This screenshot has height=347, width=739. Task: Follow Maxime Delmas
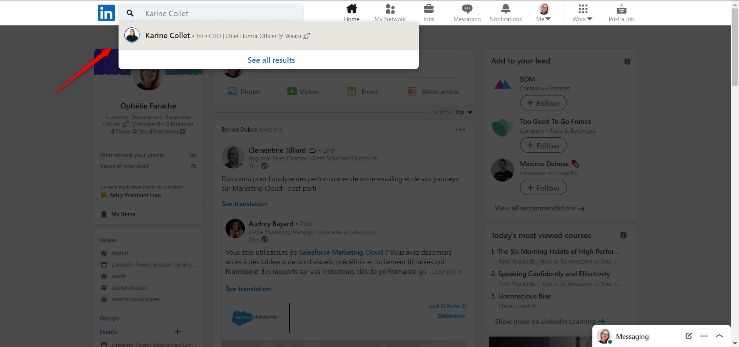(x=543, y=188)
